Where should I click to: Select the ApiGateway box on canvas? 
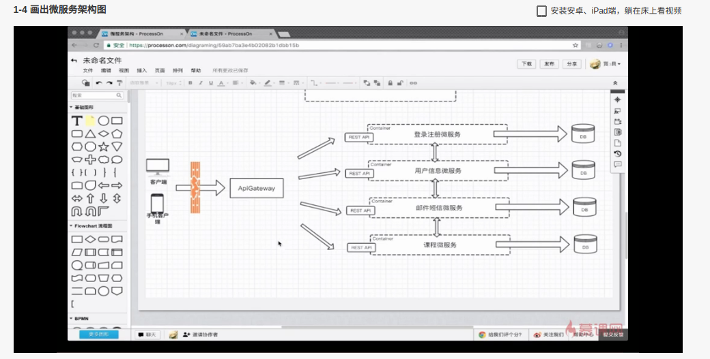click(x=257, y=188)
